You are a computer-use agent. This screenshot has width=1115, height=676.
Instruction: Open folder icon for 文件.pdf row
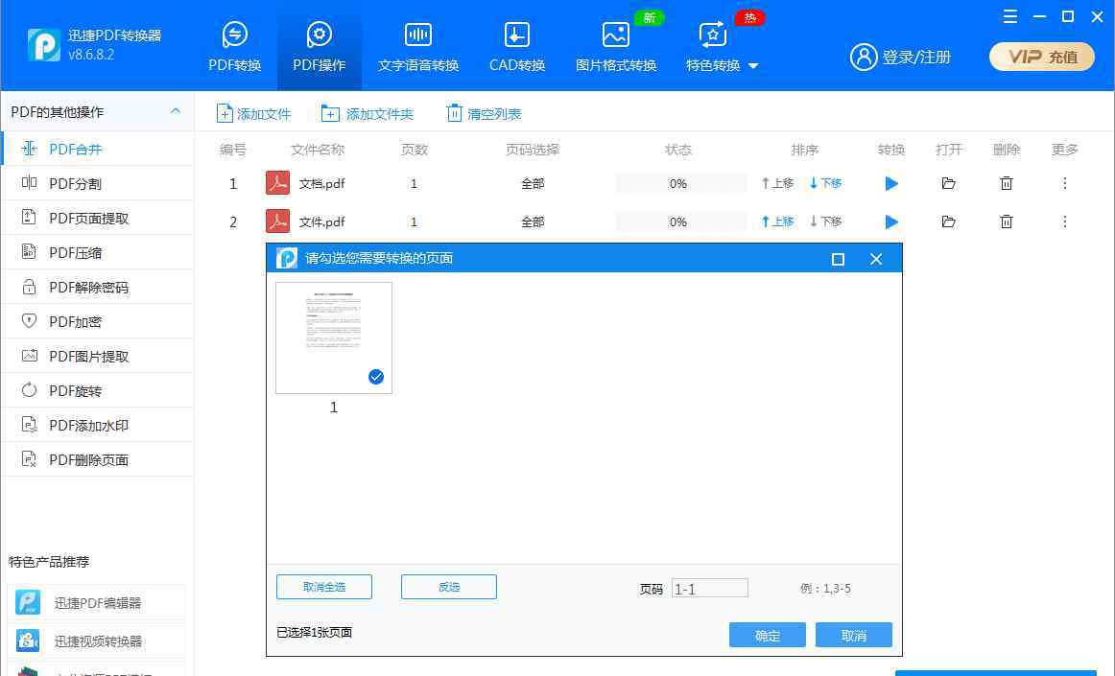click(948, 221)
